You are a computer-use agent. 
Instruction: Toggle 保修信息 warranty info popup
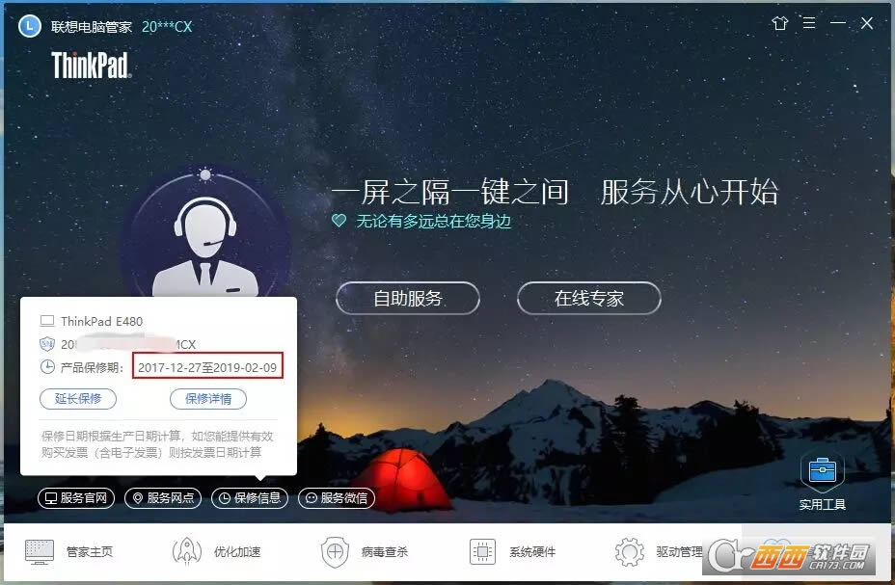tap(250, 497)
